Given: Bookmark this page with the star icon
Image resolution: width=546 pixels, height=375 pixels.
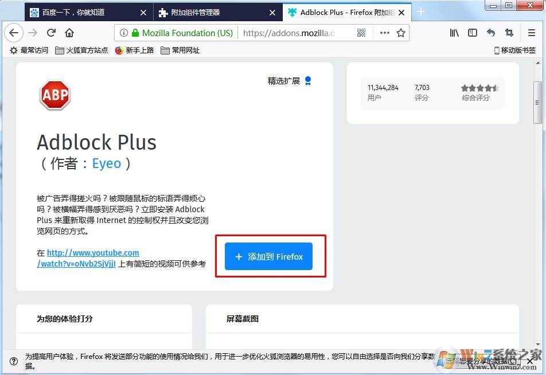Looking at the screenshot, I should (x=401, y=33).
